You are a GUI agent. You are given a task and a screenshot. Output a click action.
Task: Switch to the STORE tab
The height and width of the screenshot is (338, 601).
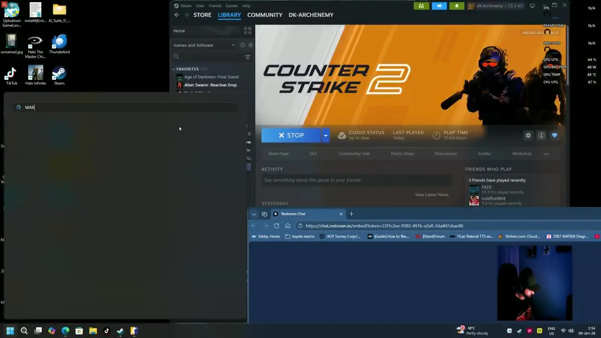pyautogui.click(x=202, y=15)
